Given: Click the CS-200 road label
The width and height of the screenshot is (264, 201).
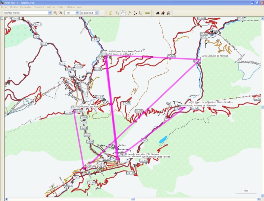Looking at the screenshot, I should pos(144,161).
